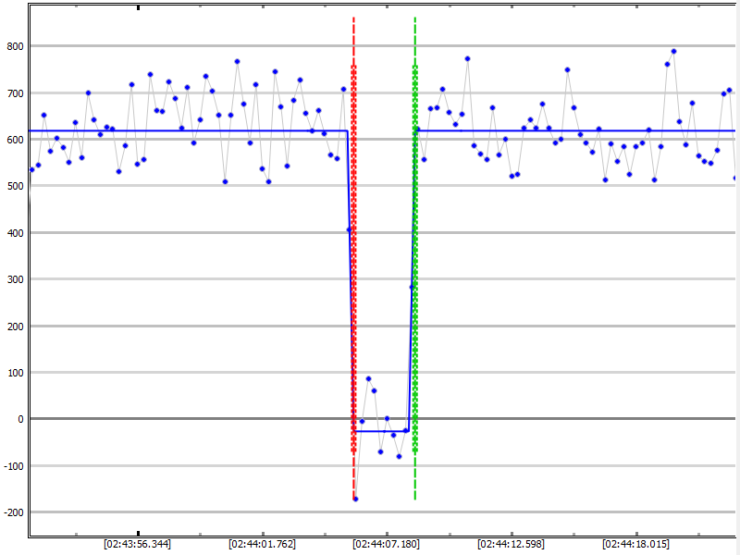Viewport: 740px width, 555px height.
Task: Select the blue low-level step segment below zero
Action: click(381, 431)
